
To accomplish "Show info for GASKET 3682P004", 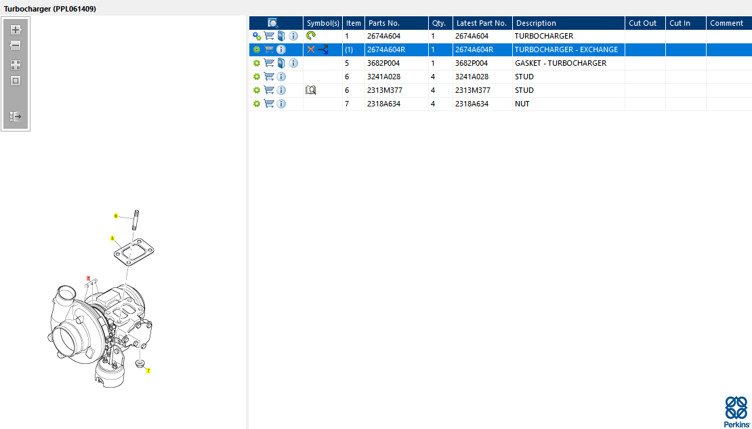I will pos(293,63).
